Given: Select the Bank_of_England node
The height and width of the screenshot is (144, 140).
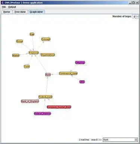Looking at the screenshot, I should 30,101.
